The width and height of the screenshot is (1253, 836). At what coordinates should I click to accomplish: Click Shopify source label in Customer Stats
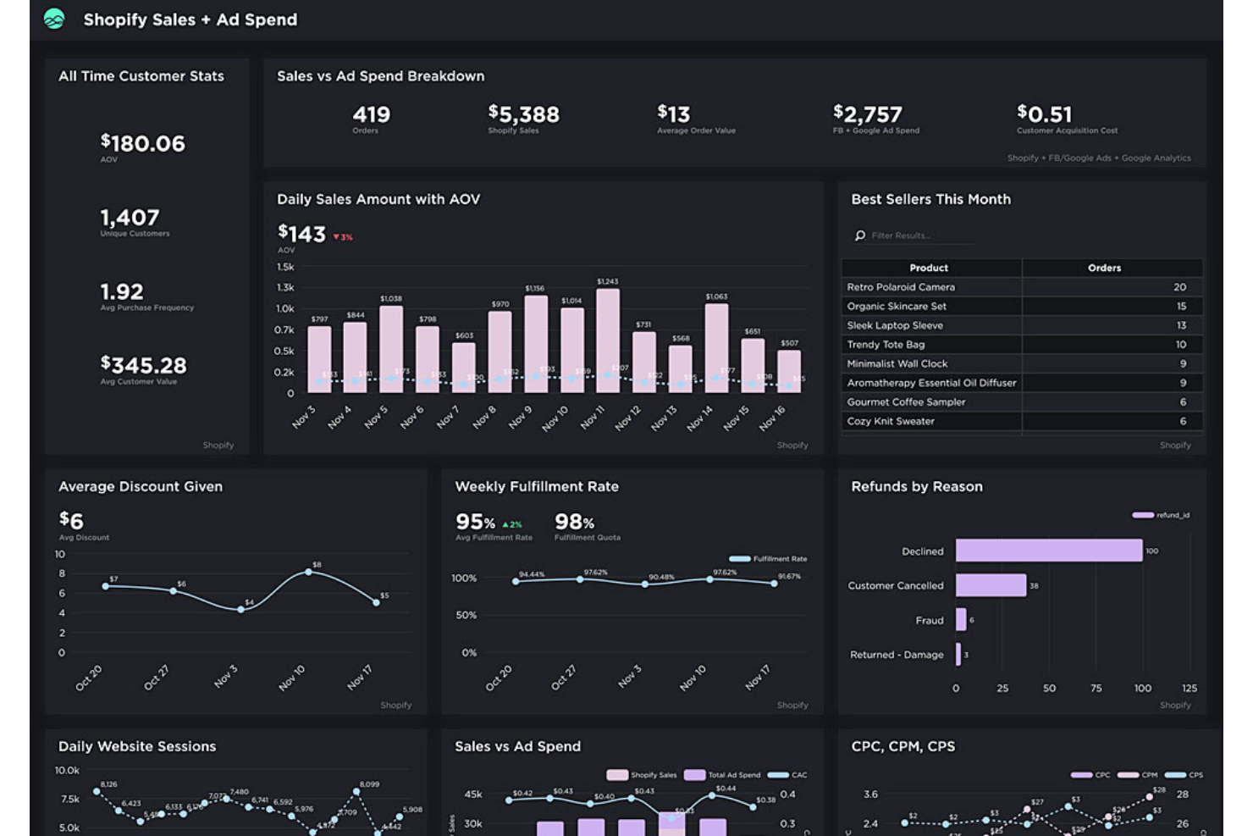click(x=218, y=446)
